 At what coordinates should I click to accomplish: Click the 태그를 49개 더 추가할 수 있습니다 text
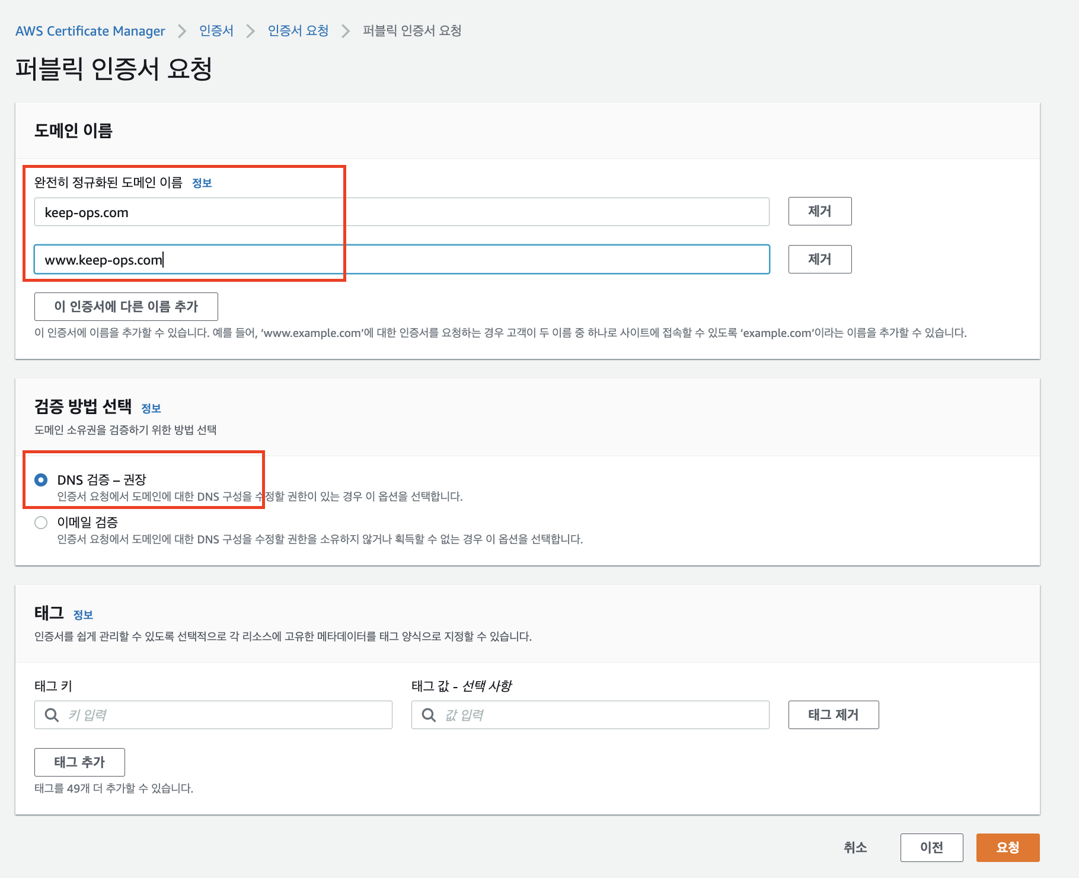(114, 788)
